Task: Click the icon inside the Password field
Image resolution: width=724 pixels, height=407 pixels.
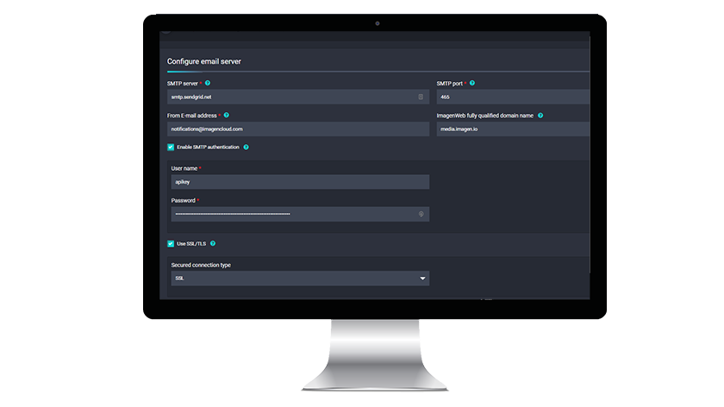Action: [421, 214]
